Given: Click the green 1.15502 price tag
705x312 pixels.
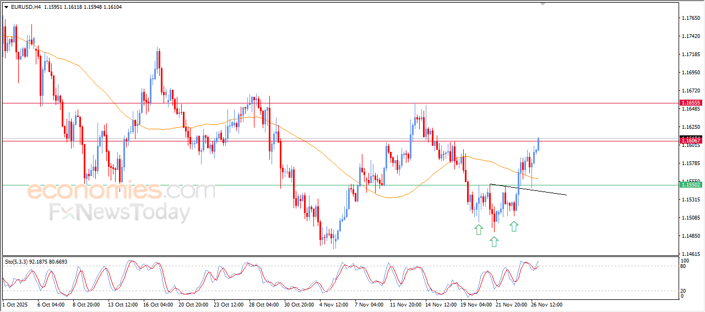Looking at the screenshot, I should coord(690,185).
